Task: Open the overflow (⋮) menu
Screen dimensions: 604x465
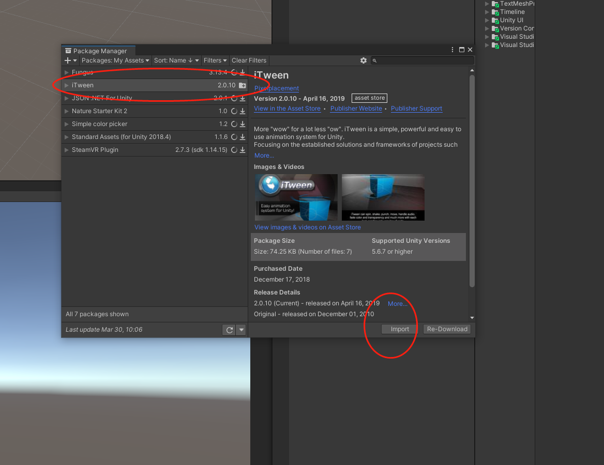Action: click(452, 49)
